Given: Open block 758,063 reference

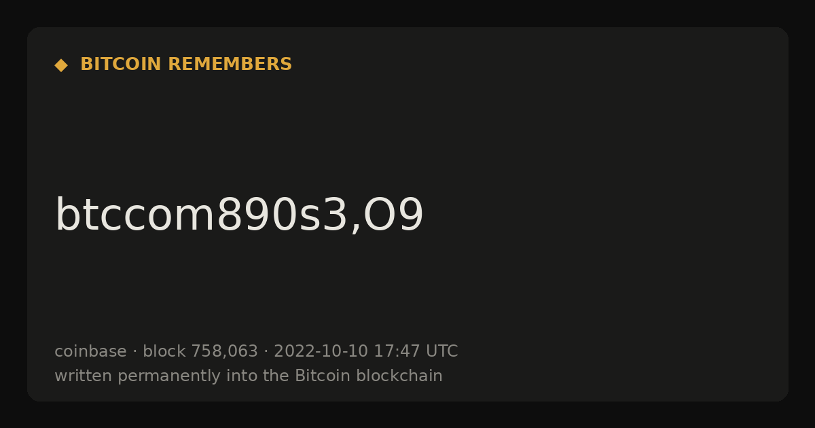Looking at the screenshot, I should tap(200, 352).
